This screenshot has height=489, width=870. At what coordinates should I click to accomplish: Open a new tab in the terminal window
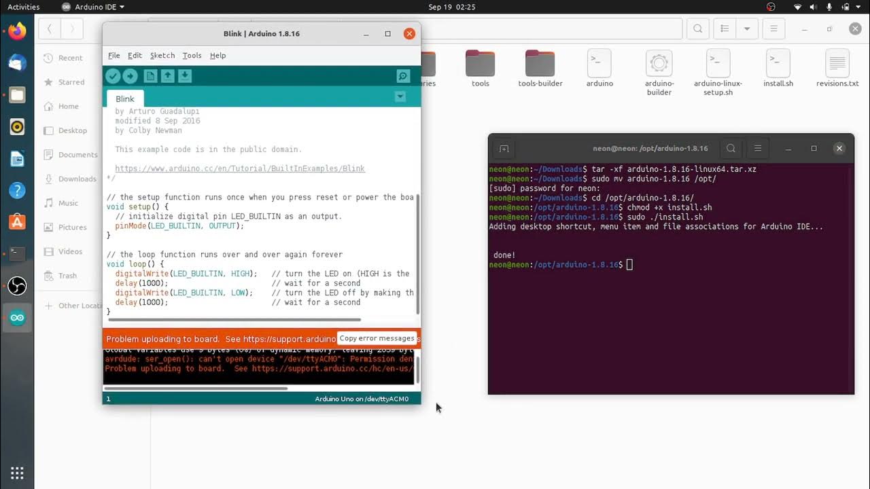tap(504, 148)
